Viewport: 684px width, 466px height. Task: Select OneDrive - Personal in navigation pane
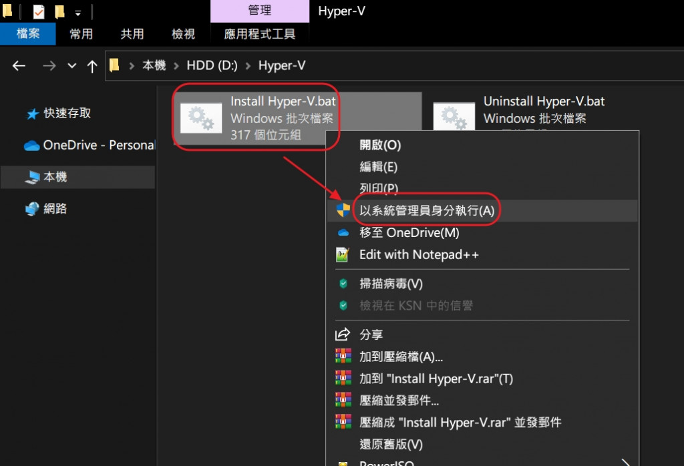[x=99, y=145]
